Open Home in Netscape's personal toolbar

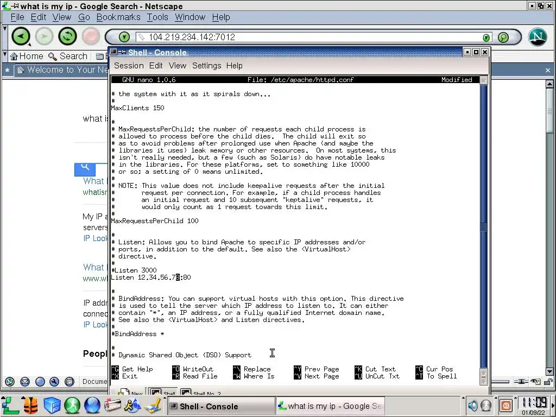tap(27, 56)
